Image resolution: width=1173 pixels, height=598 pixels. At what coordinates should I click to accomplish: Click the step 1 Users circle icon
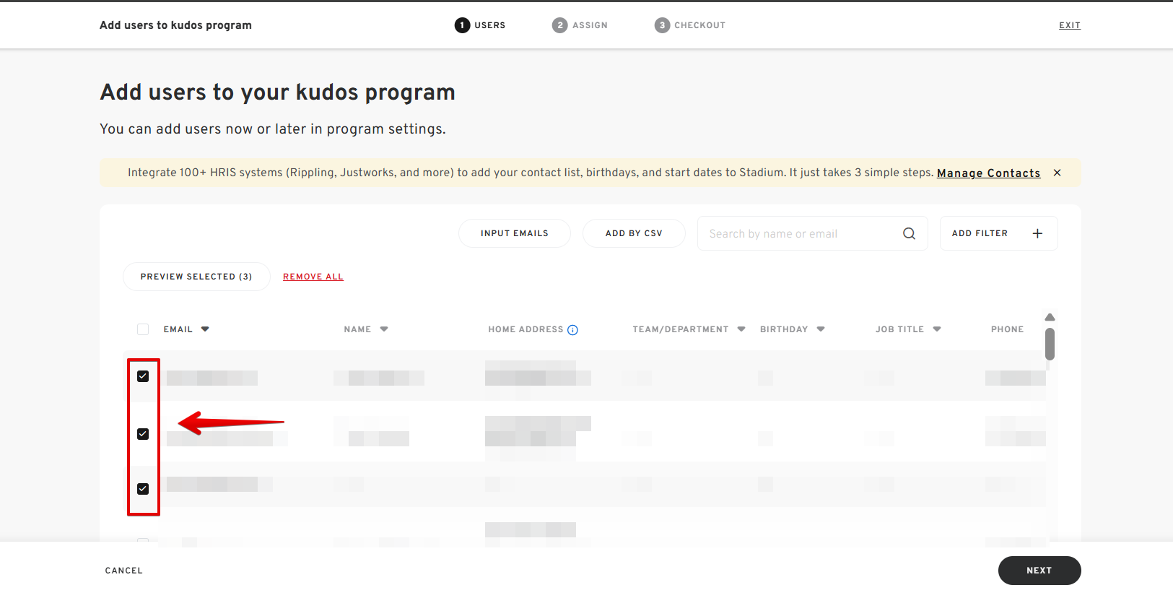pos(462,25)
